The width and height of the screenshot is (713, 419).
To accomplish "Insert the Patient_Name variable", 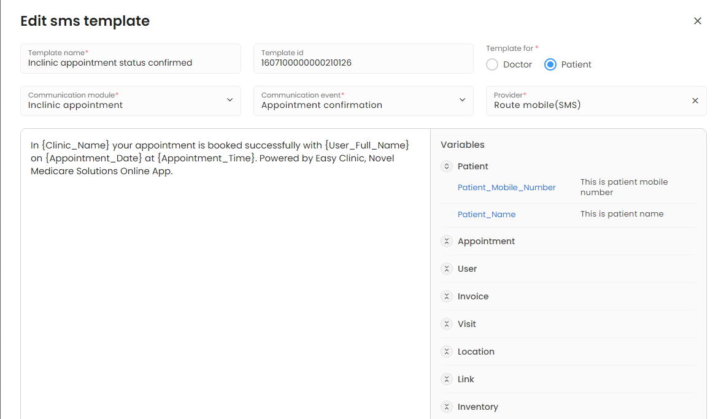I will [x=486, y=214].
